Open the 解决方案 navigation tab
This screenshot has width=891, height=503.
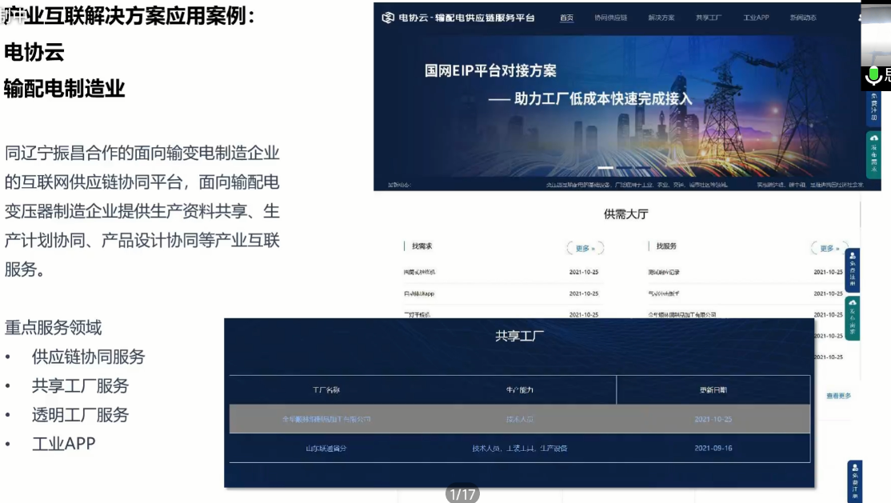(661, 18)
